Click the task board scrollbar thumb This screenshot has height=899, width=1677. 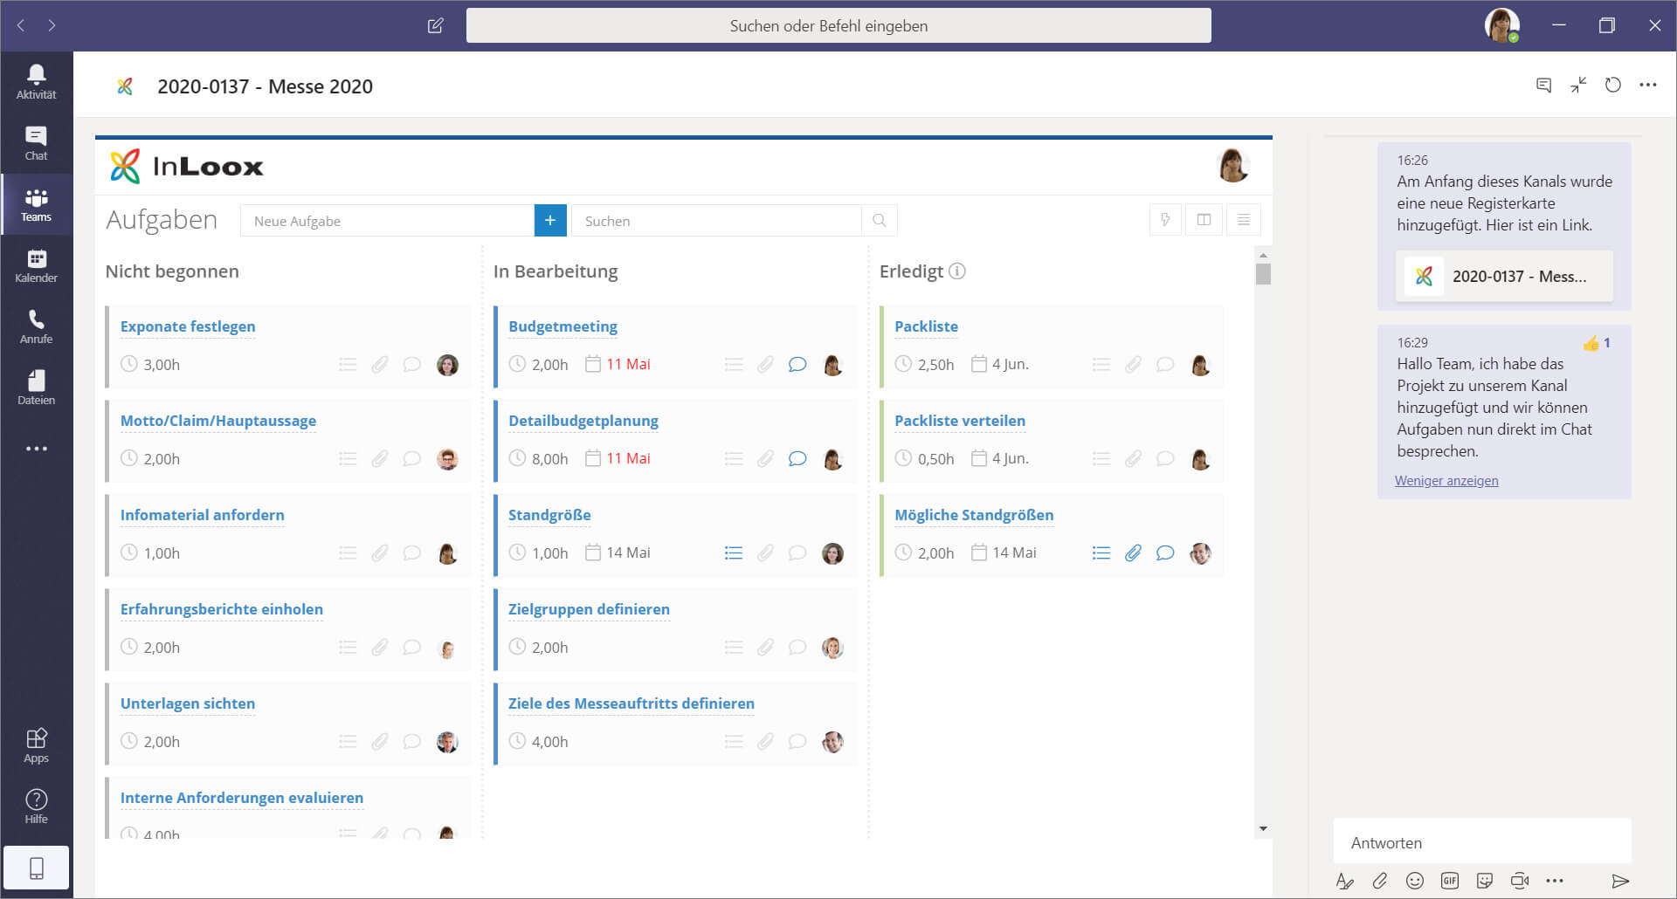tap(1263, 273)
